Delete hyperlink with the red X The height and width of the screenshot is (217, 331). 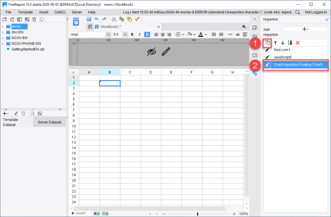(x=298, y=43)
